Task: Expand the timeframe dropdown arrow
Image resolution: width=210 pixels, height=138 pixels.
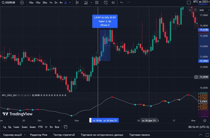Action: [70, 2]
